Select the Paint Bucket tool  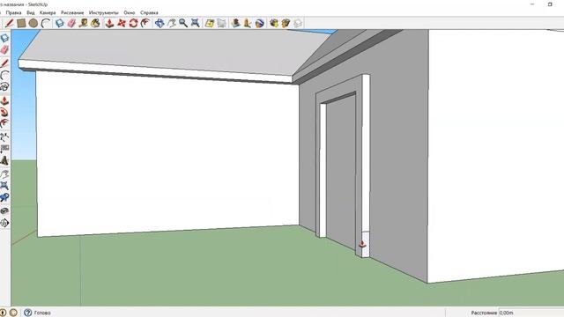95,24
